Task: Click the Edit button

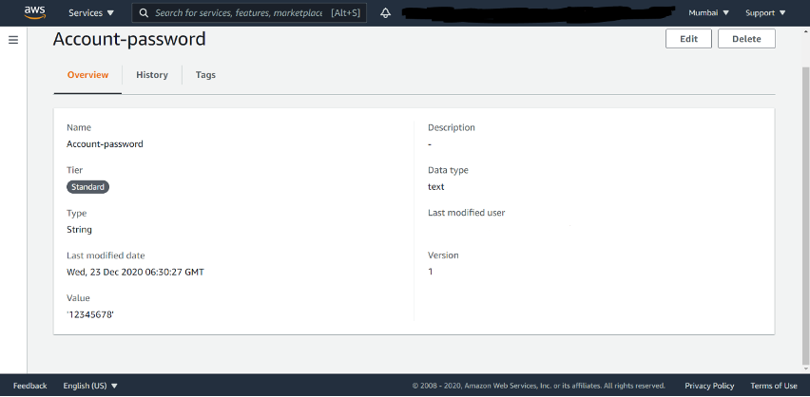Action: pos(688,39)
